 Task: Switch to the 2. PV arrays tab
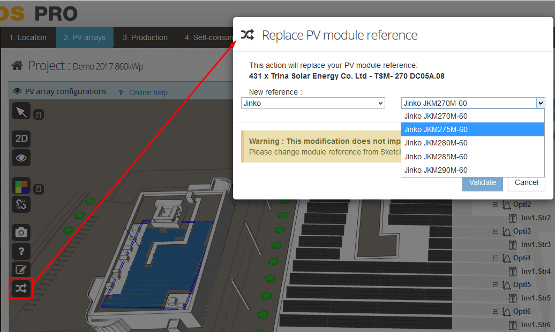point(85,37)
